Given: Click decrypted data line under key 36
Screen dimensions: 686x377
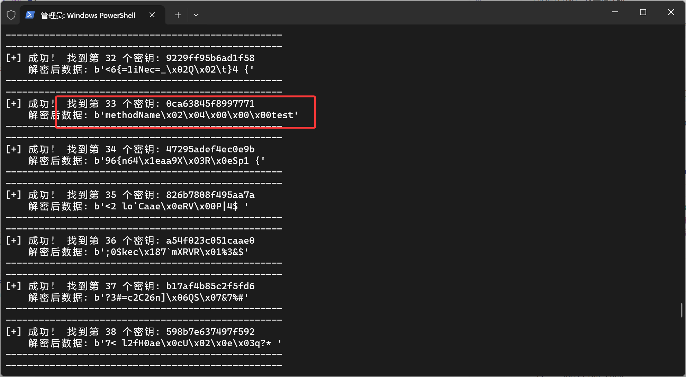Looking at the screenshot, I should [x=171, y=252].
